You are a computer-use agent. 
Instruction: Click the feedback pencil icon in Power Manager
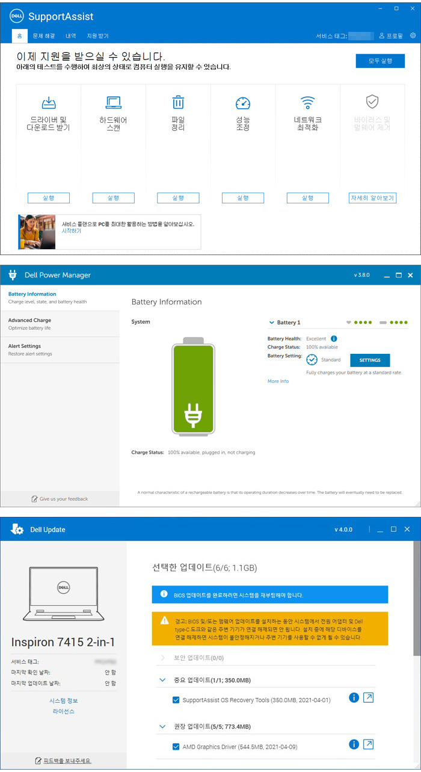pyautogui.click(x=35, y=499)
